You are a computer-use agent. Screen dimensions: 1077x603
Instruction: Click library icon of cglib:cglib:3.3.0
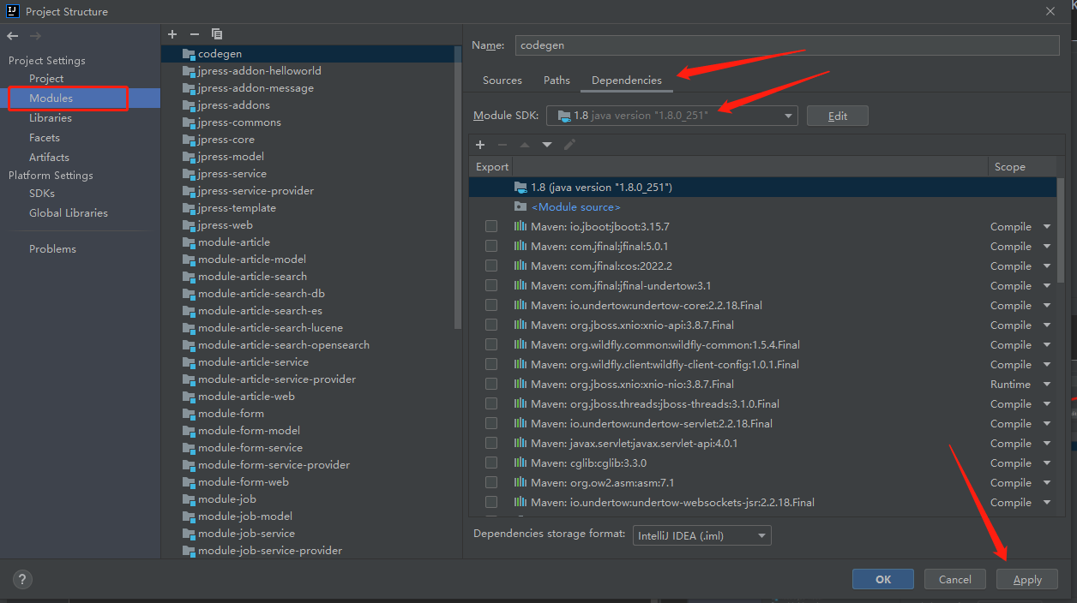tap(520, 463)
